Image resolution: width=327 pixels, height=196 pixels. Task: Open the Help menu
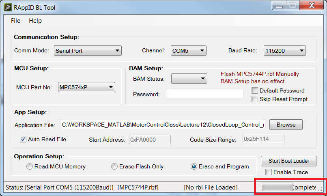coord(35,21)
